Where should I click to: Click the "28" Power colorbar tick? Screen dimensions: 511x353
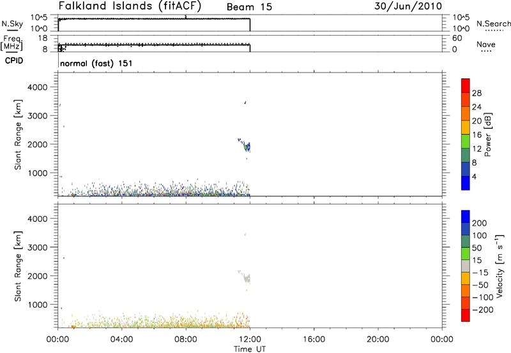click(477, 93)
